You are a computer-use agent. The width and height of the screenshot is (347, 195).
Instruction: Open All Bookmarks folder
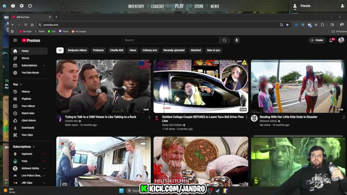(340, 31)
